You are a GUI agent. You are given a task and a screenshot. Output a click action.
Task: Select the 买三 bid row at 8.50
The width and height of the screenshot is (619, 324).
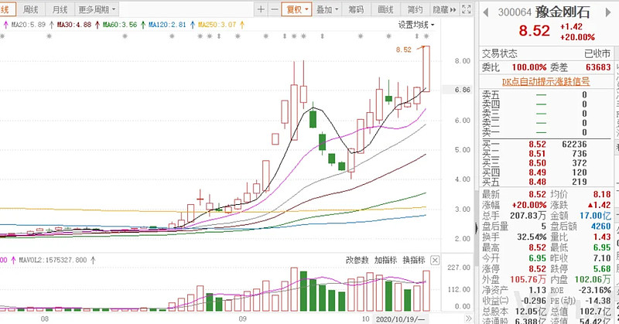click(x=545, y=163)
